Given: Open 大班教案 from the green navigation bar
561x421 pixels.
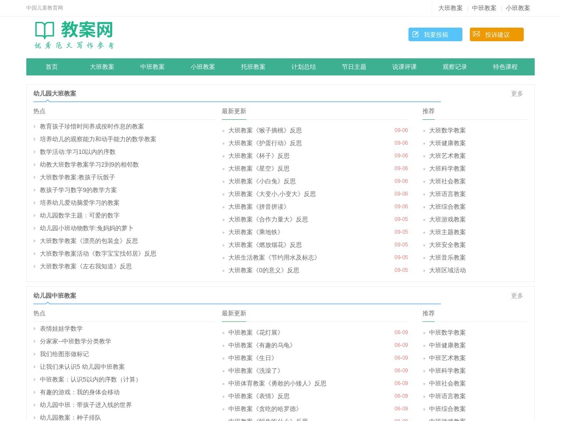Looking at the screenshot, I should coord(102,67).
